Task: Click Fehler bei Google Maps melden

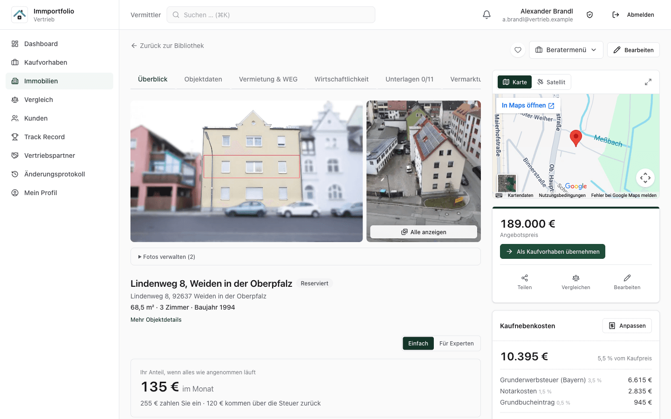Action: click(624, 196)
